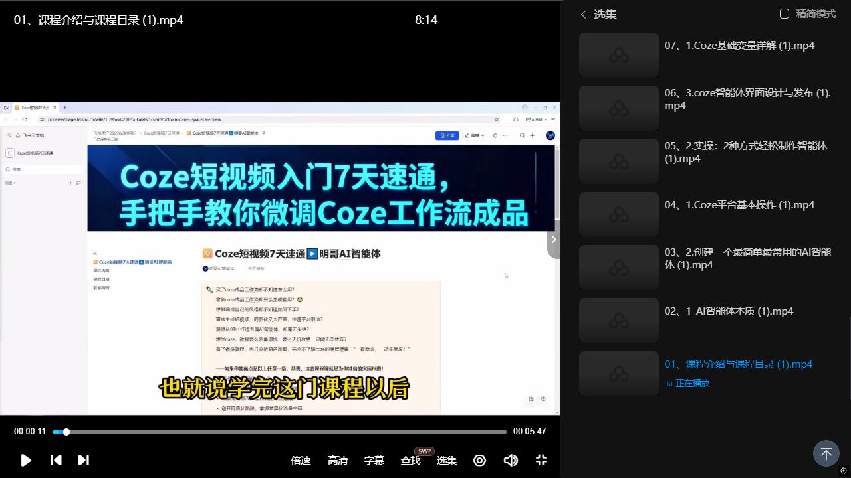Select the 04、1.Coze平台基本操作 thumbnail
Image resolution: width=851 pixels, height=478 pixels.
pyautogui.click(x=618, y=214)
